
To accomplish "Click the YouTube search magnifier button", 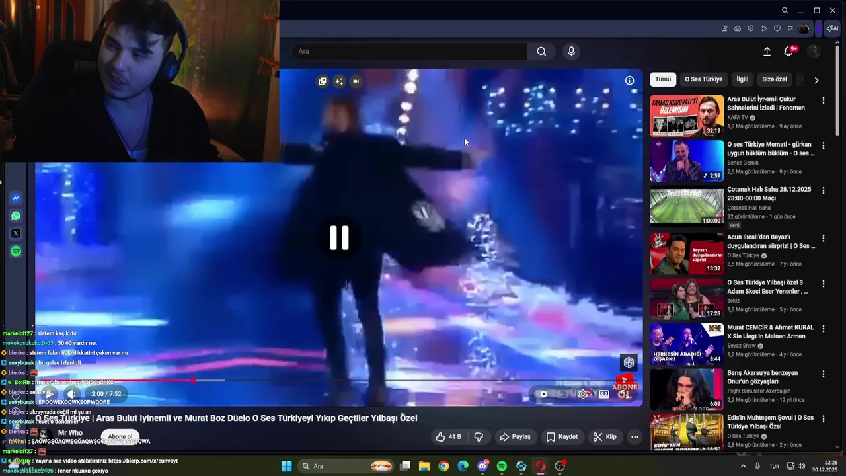I will 541,52.
